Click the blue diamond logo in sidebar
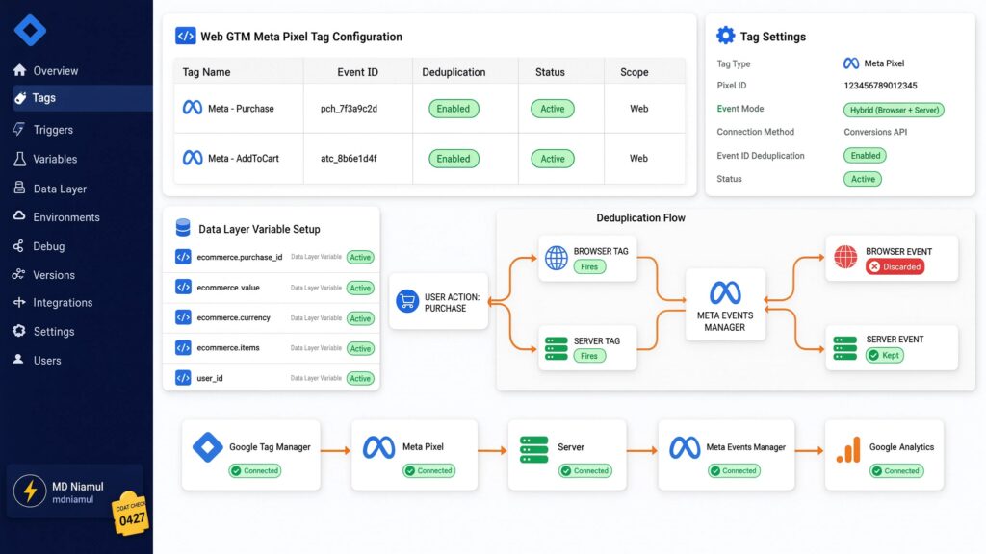This screenshot has width=986, height=554. (30, 29)
